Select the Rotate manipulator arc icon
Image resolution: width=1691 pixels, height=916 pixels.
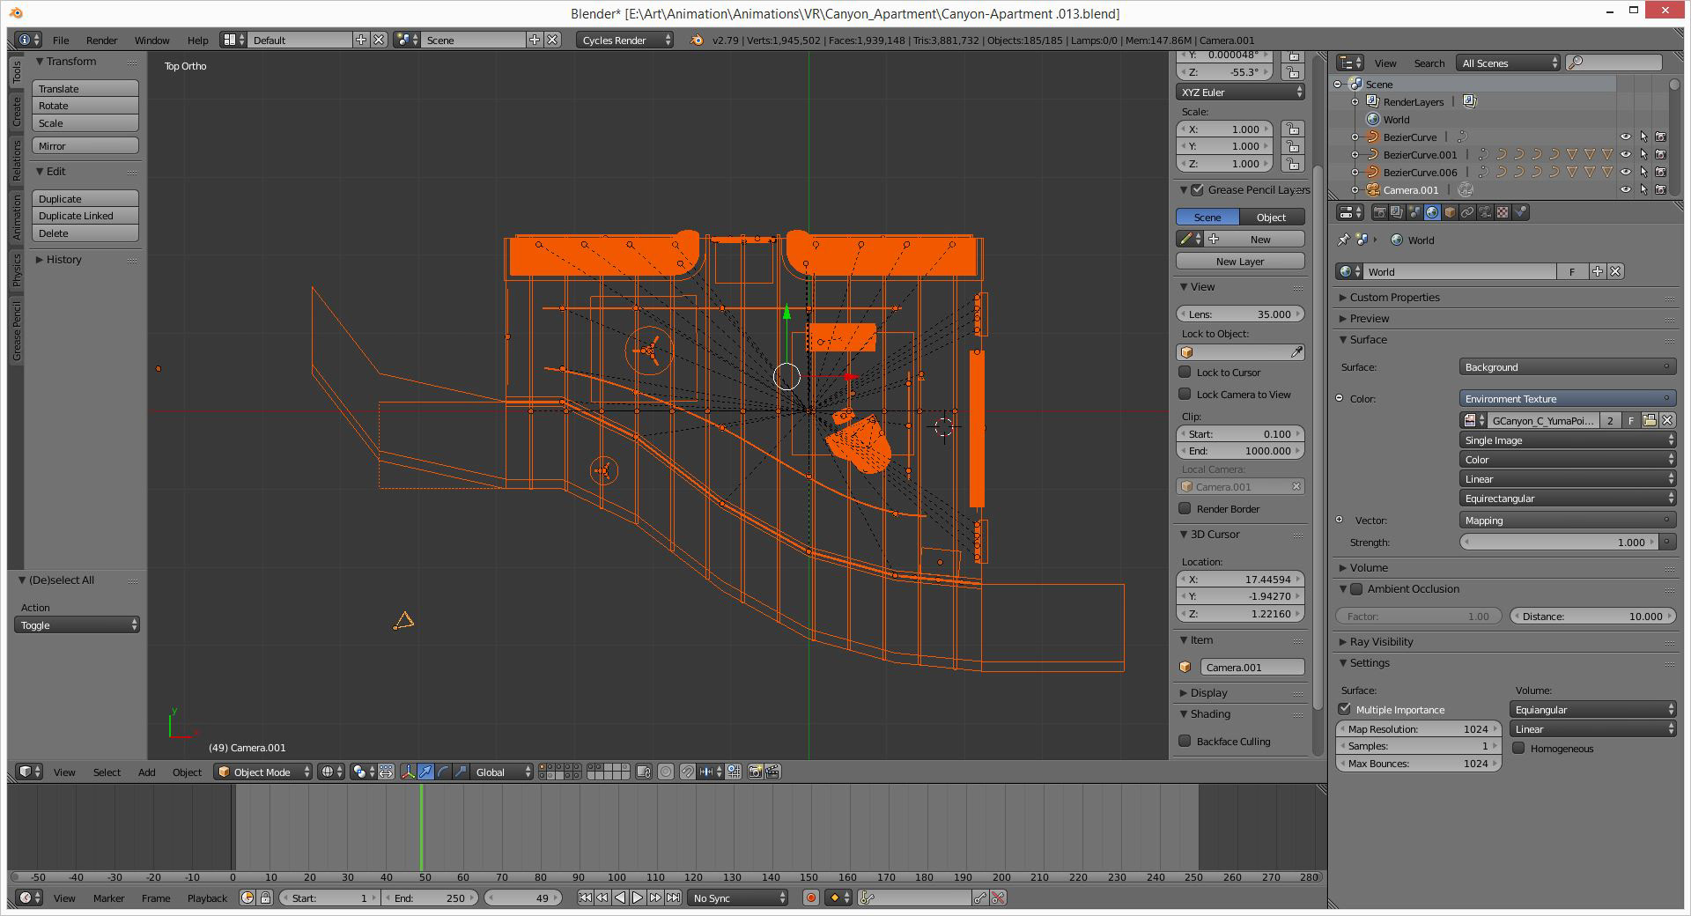coord(443,772)
